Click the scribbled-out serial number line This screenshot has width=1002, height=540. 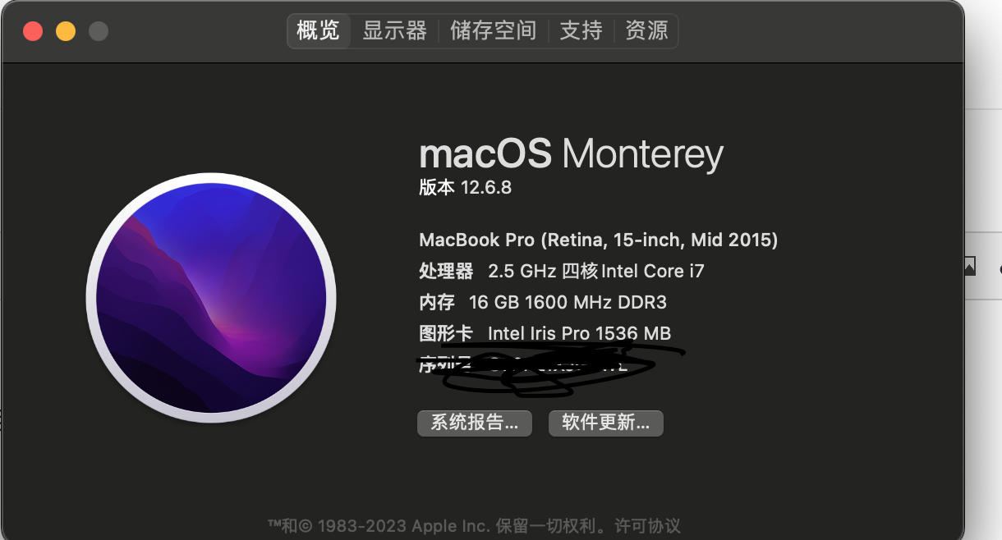coord(550,365)
